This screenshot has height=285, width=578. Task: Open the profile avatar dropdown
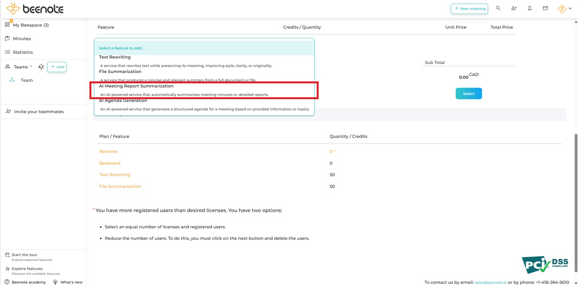564,9
